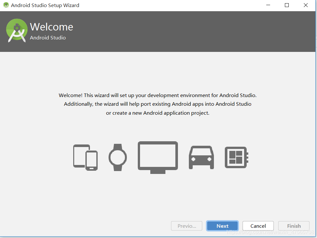Maximize the Setup Wizard window

(x=287, y=5)
